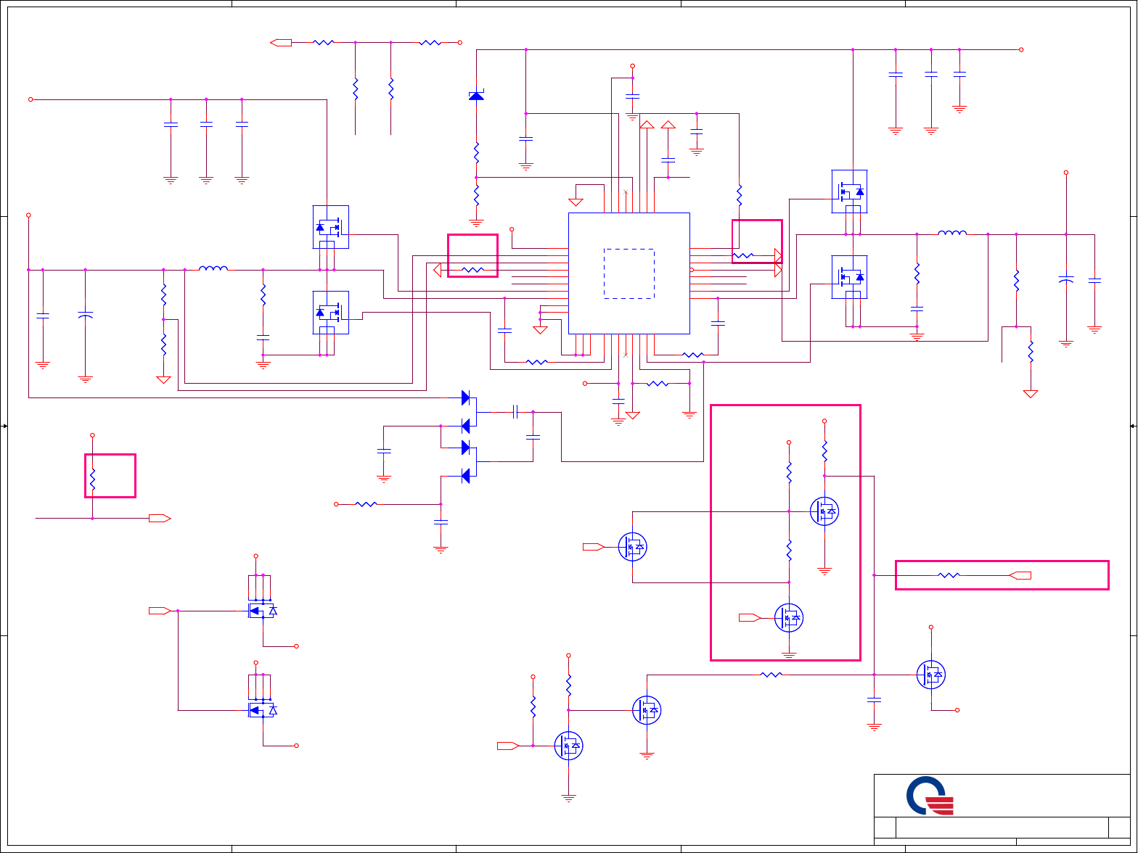Click the round MOSFET at the far bottom right
Viewport: 1138px width, 853px height.
(x=931, y=675)
